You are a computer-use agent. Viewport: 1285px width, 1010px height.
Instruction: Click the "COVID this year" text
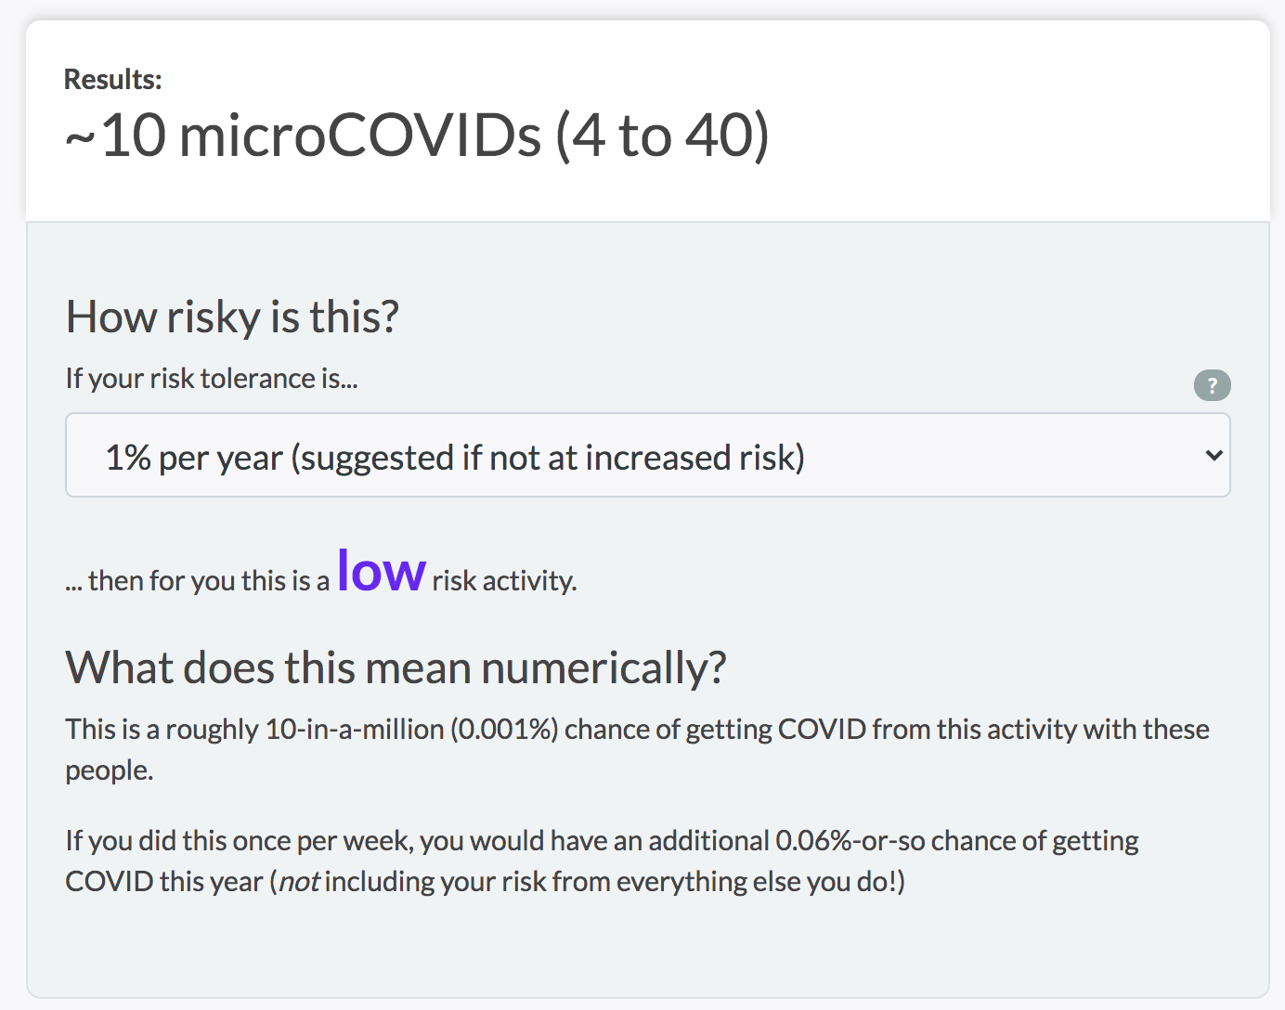tap(164, 882)
